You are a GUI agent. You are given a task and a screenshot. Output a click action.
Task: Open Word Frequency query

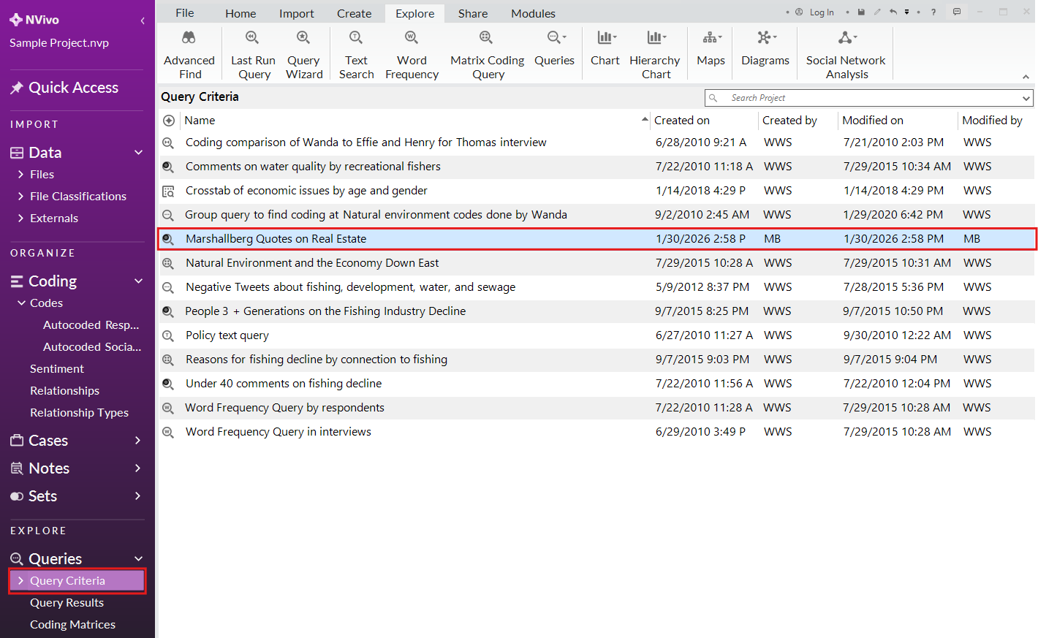coord(412,55)
